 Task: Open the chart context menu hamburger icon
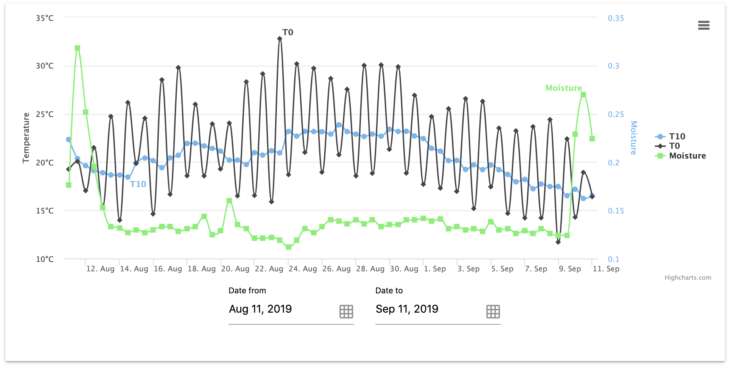(705, 25)
